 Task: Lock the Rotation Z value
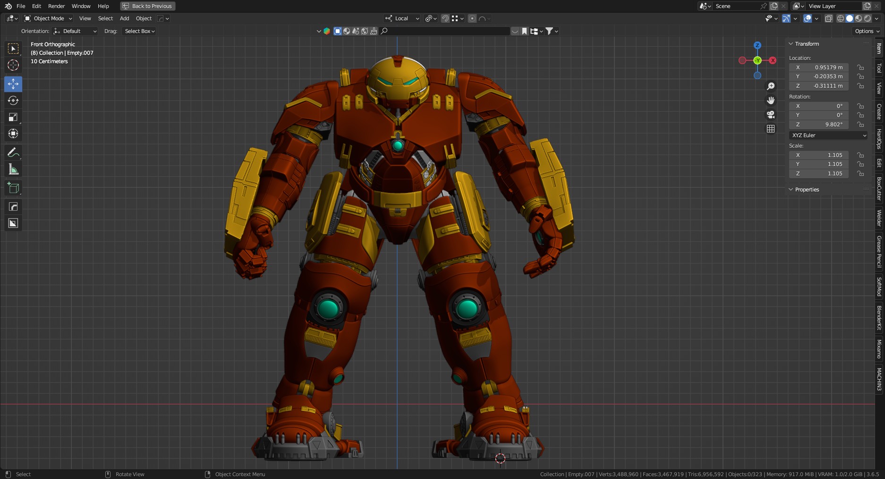click(860, 124)
